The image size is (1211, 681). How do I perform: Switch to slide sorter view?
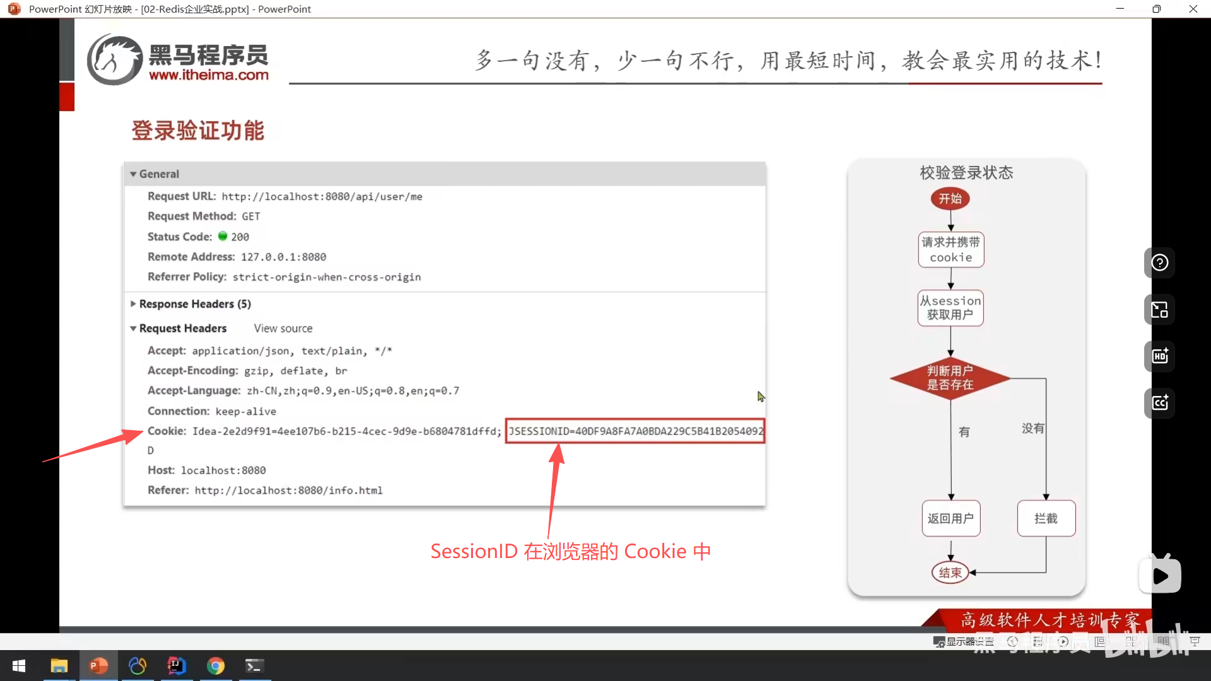coord(1132,642)
